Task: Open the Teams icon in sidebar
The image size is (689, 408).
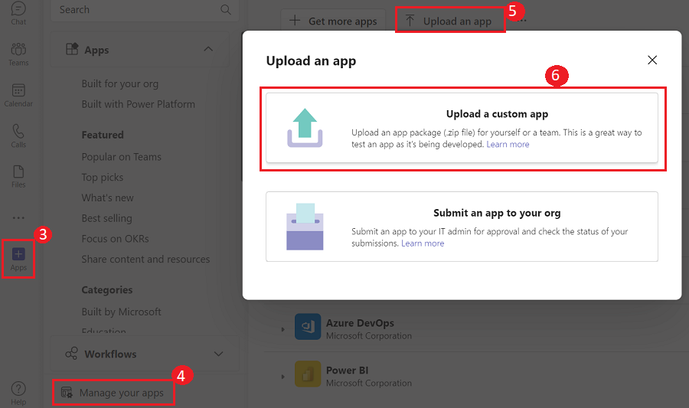Action: point(18,49)
